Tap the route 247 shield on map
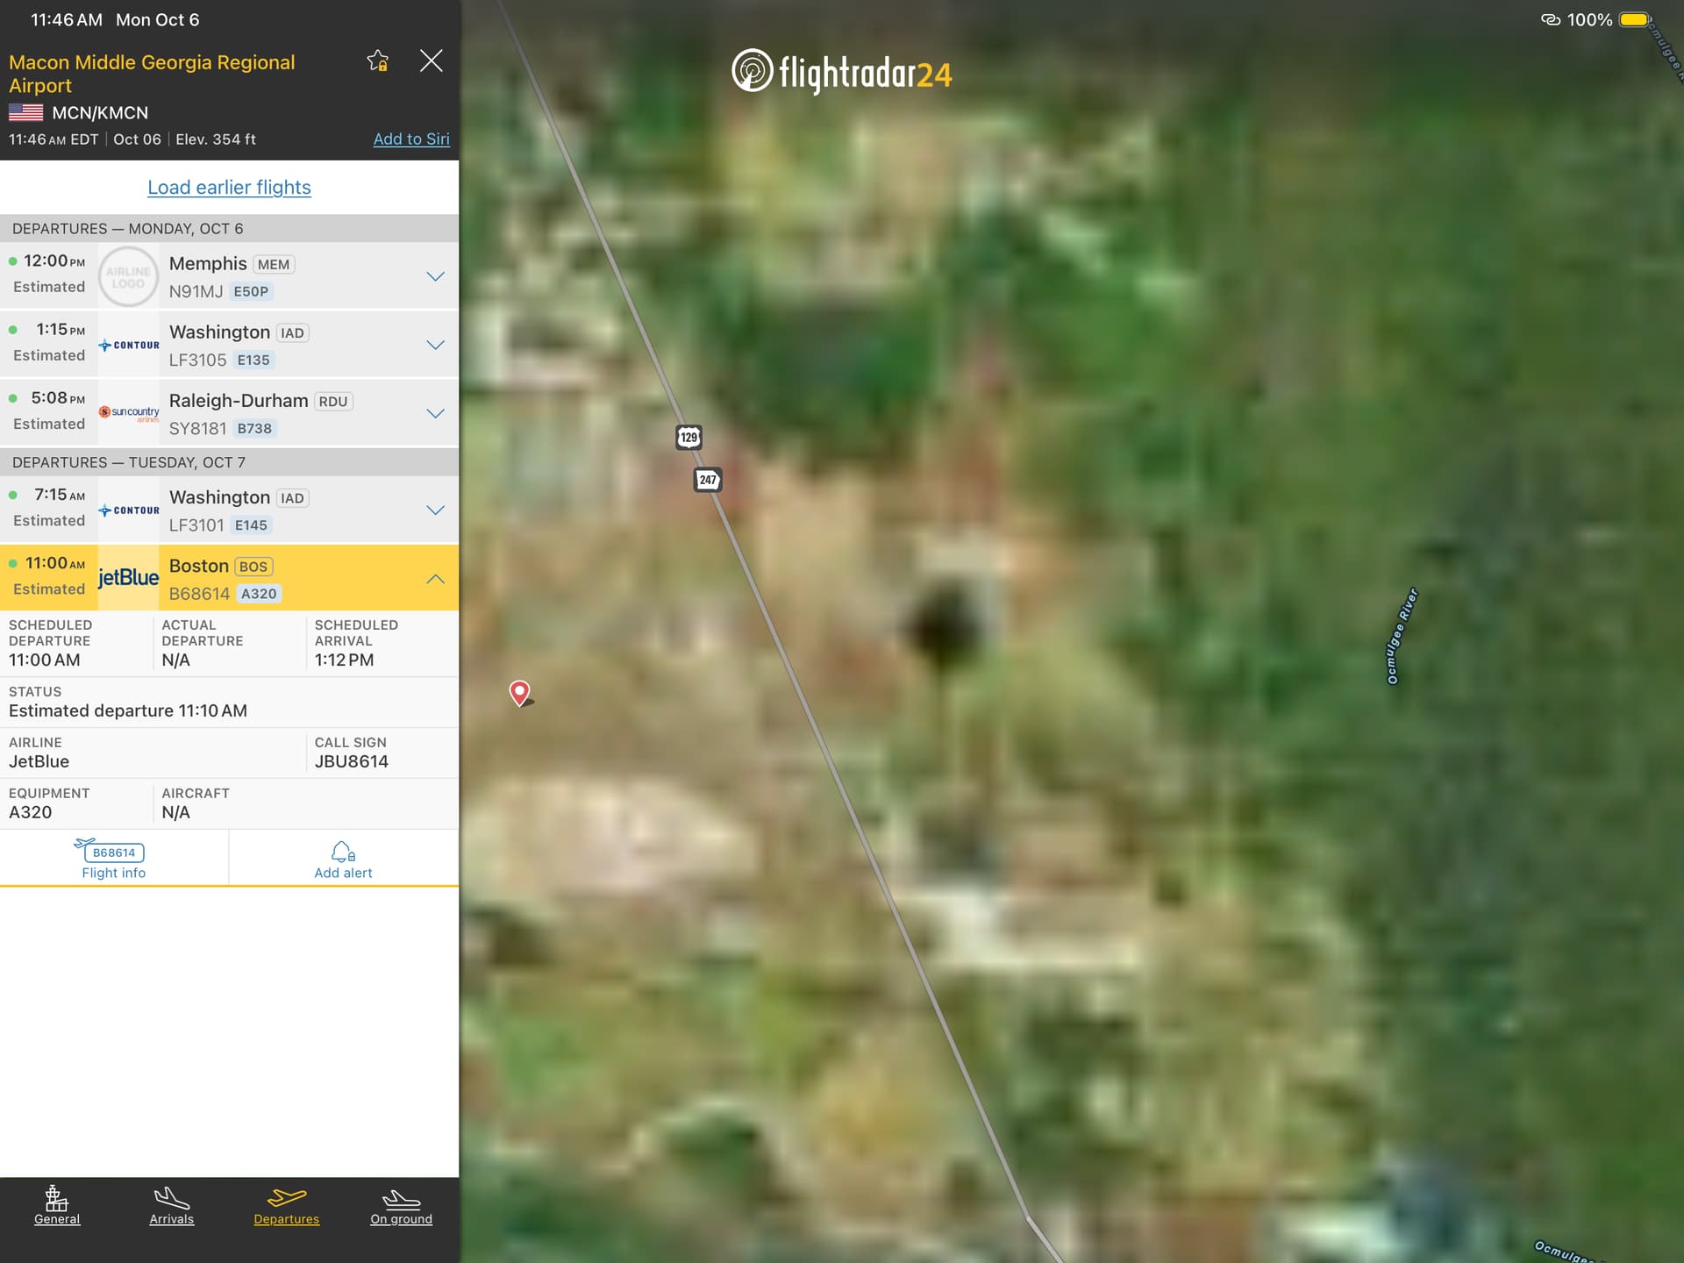This screenshot has width=1684, height=1263. click(x=708, y=480)
